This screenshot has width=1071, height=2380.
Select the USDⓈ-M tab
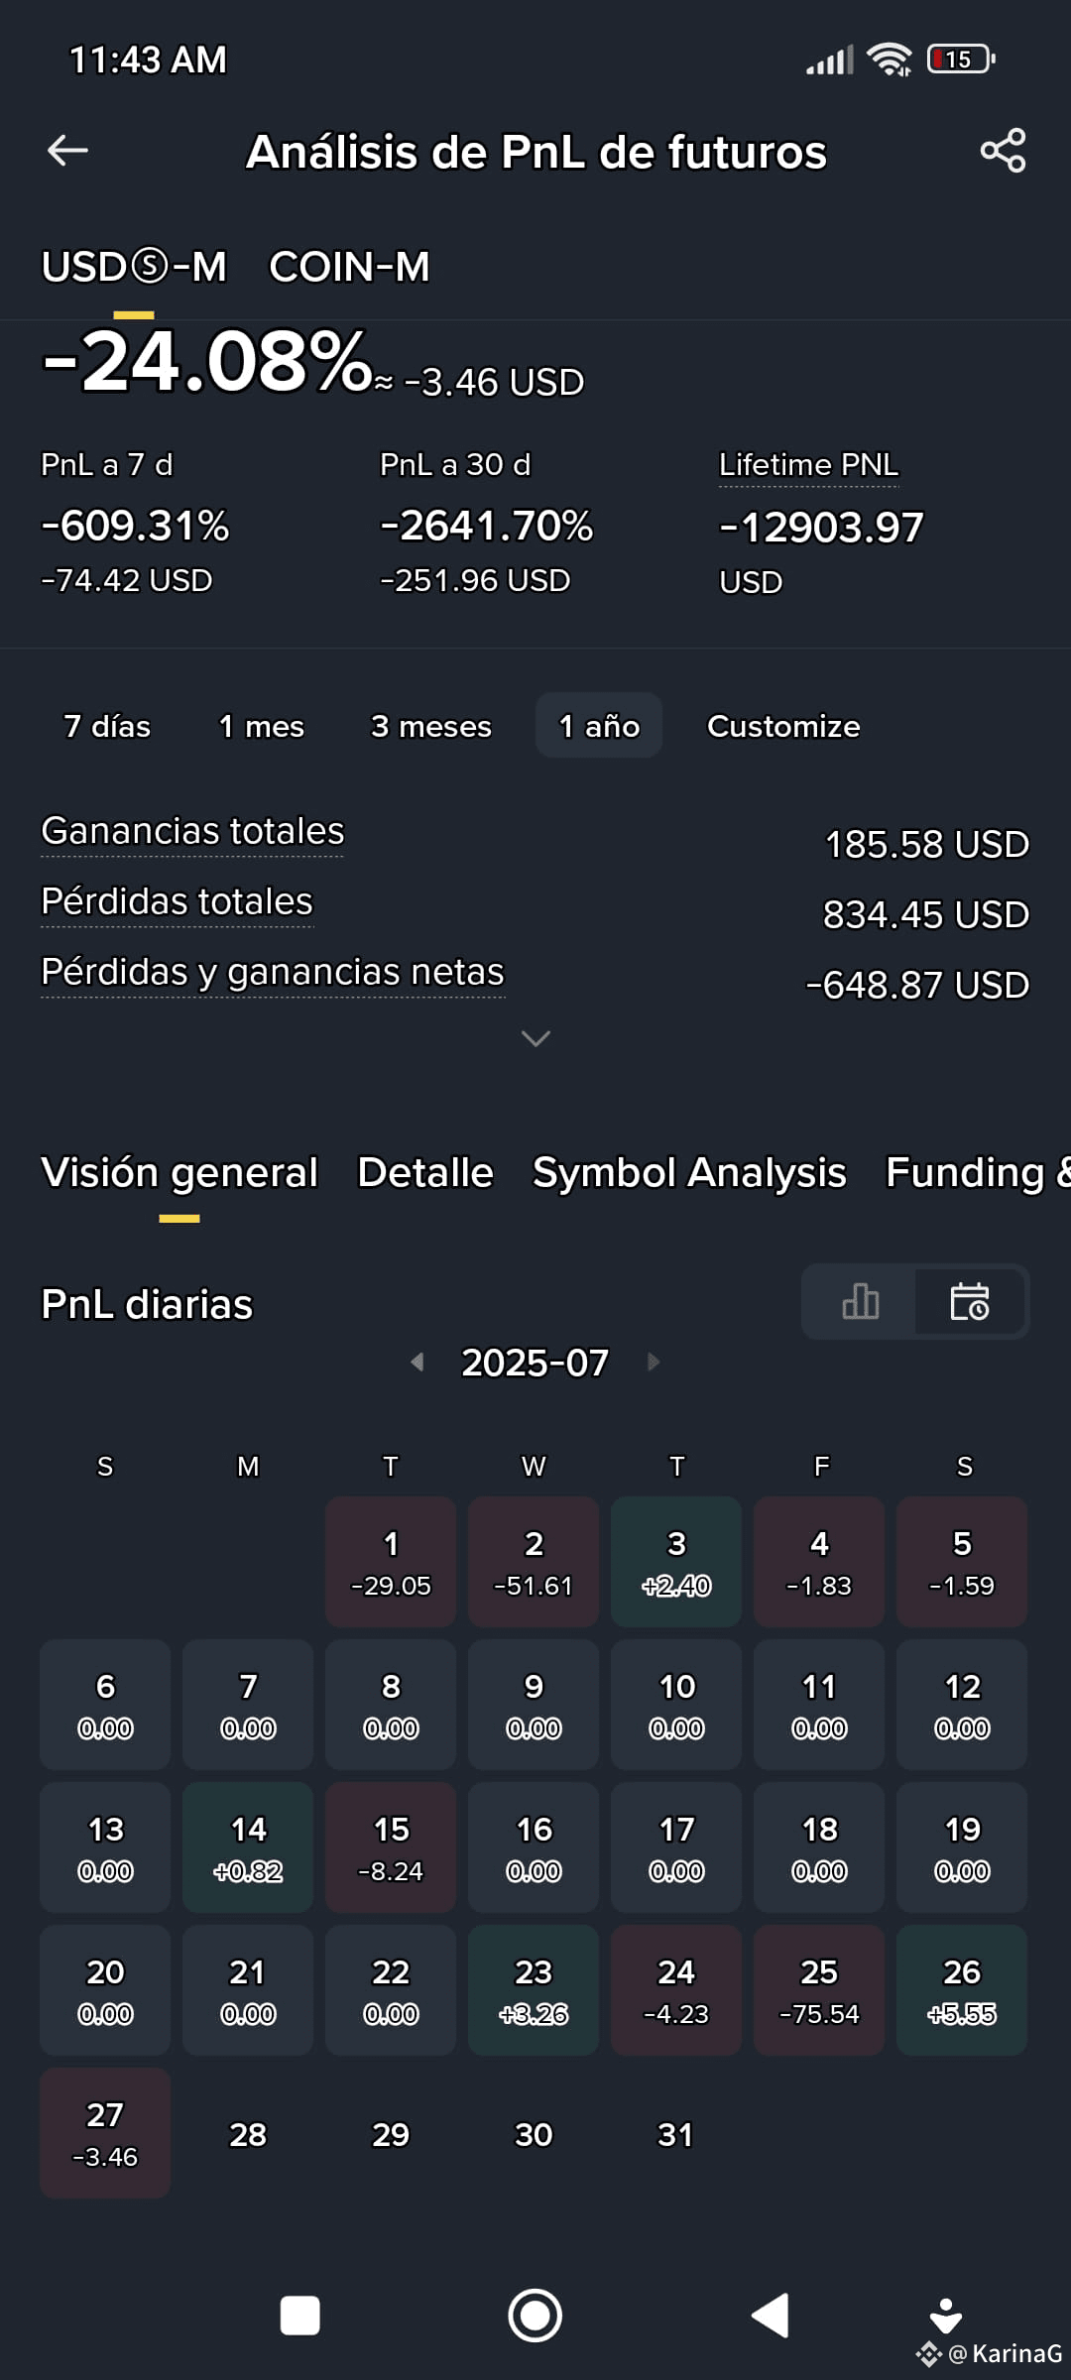pyautogui.click(x=134, y=267)
